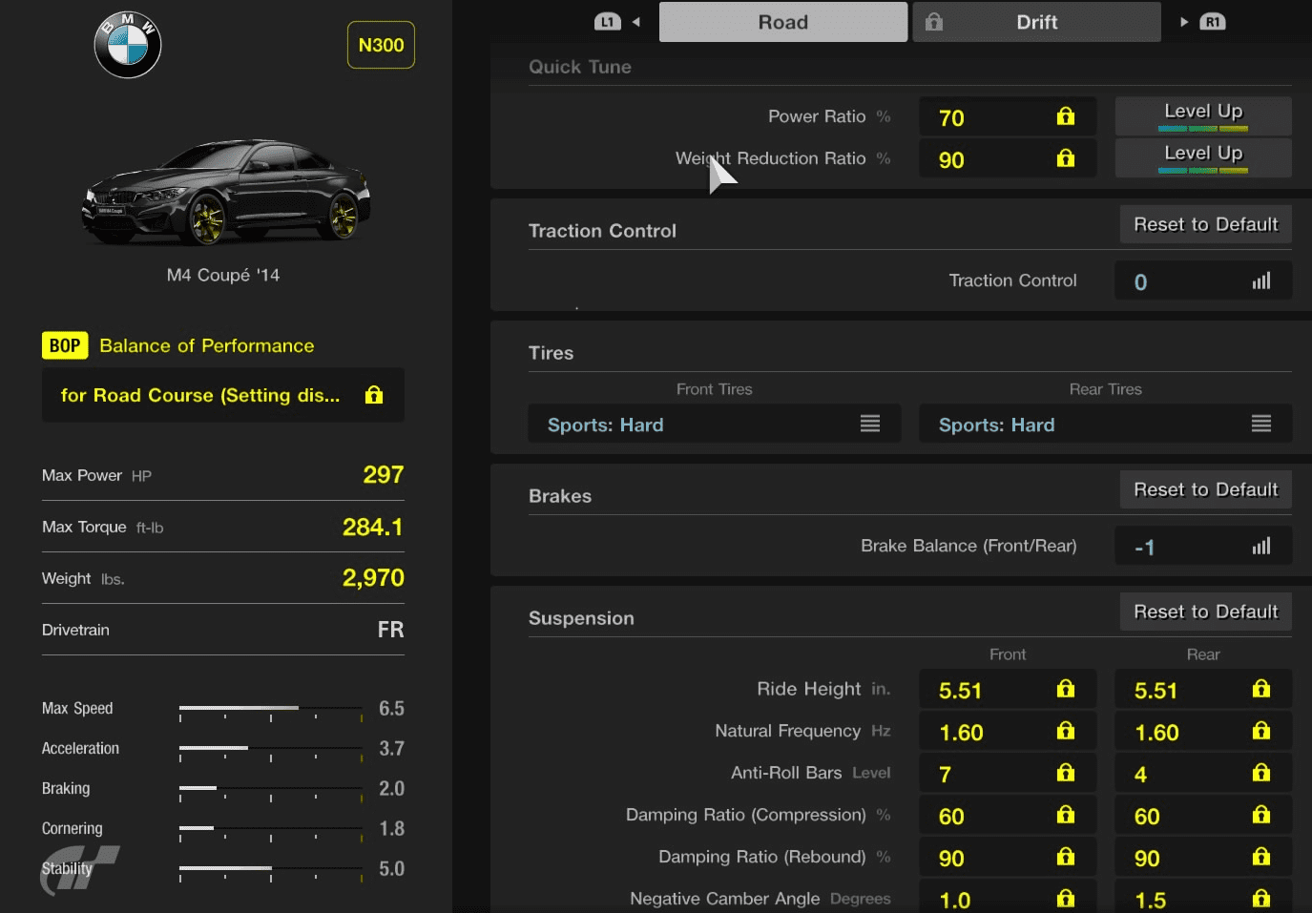The width and height of the screenshot is (1312, 913).
Task: Click Level Up for Weight Reduction Ratio
Action: pos(1203,157)
